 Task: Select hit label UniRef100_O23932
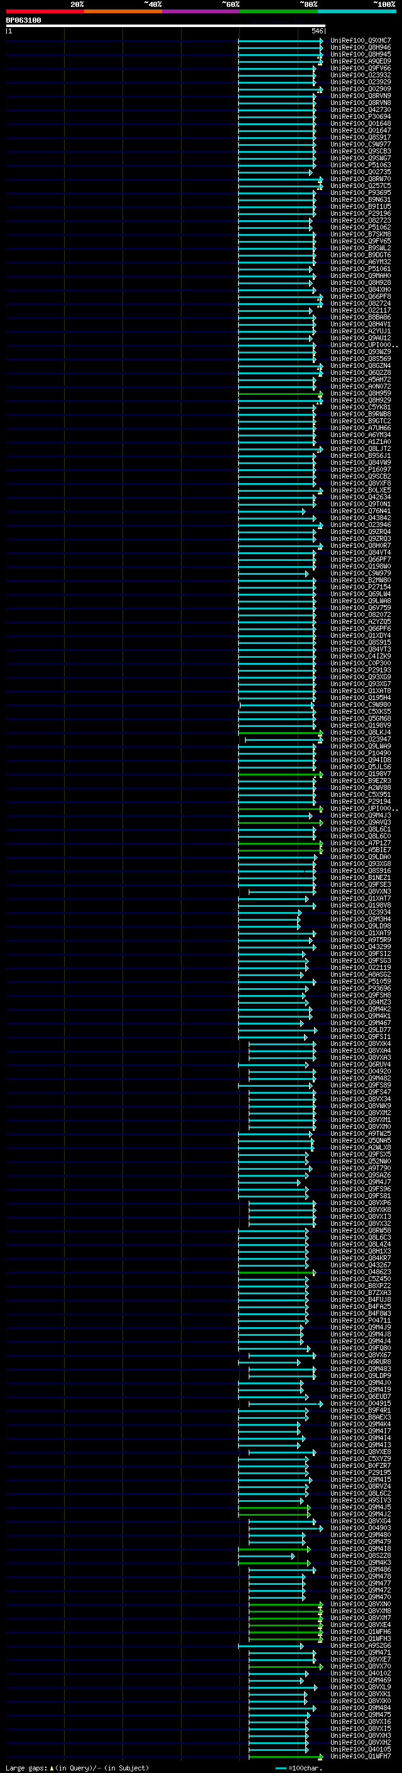(361, 75)
